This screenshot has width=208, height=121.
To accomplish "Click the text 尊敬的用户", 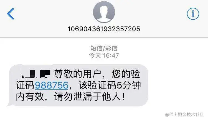I will click(78, 74).
